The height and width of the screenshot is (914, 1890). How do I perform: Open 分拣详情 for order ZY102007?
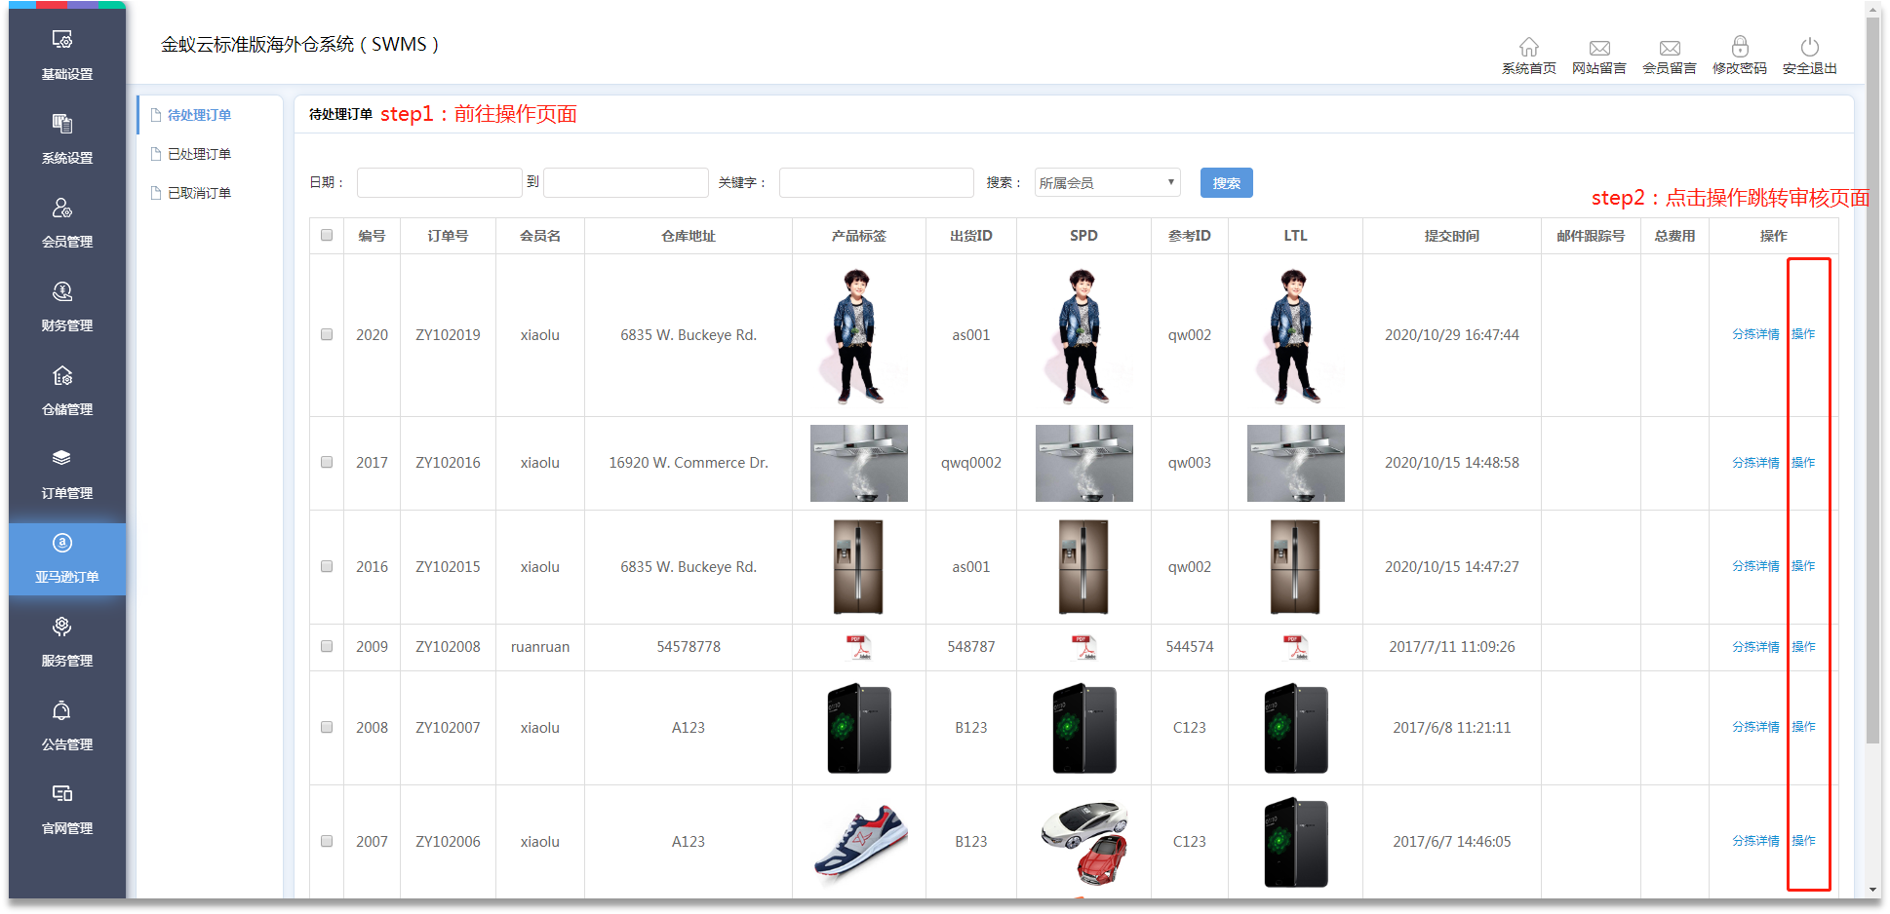coord(1754,727)
